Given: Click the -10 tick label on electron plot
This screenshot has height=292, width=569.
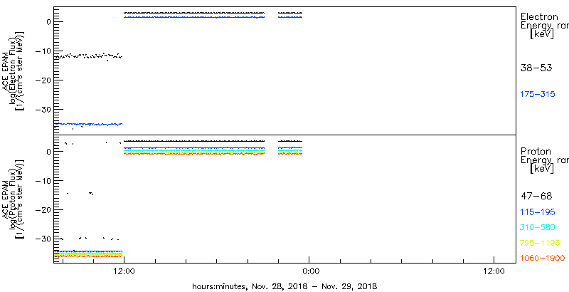Looking at the screenshot, I should tap(45, 51).
